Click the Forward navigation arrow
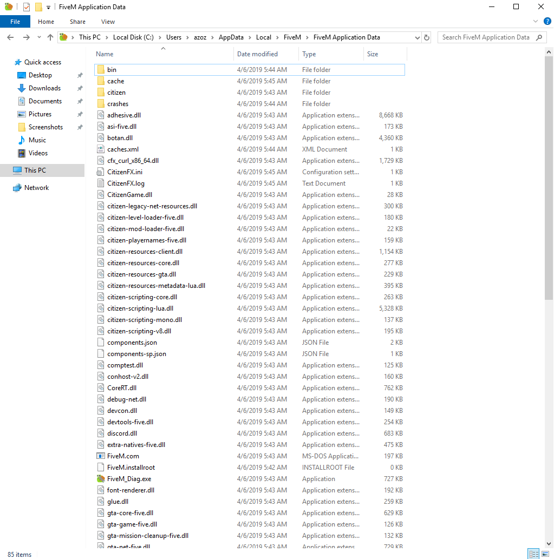Screen dimensions: 554x559 coord(27,37)
